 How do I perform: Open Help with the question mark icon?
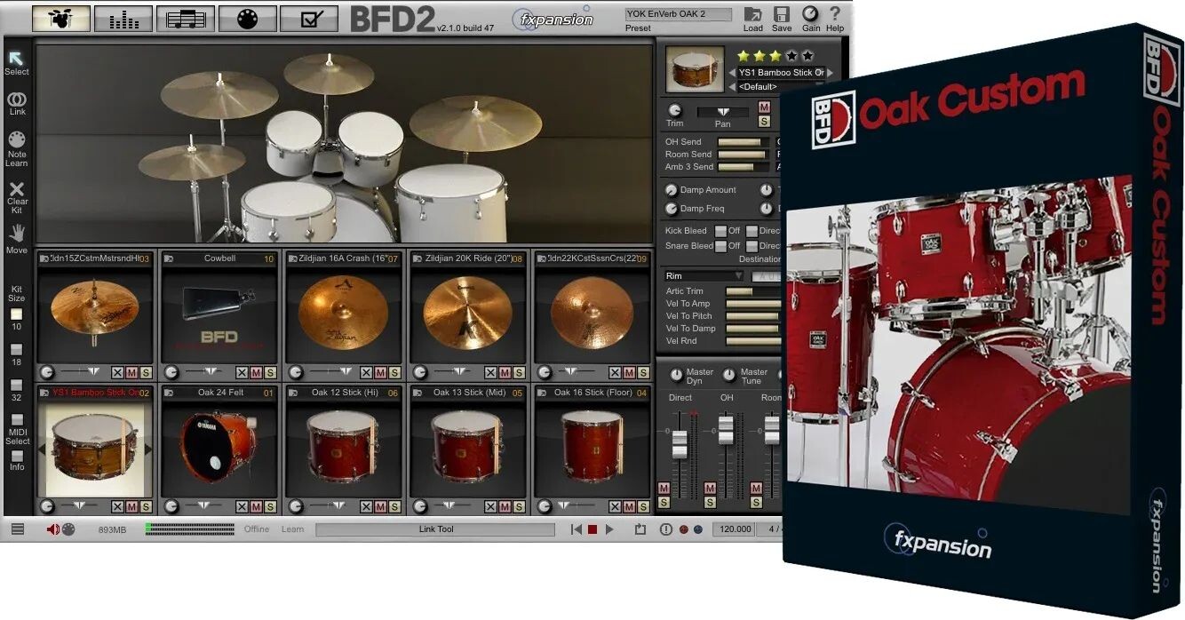(835, 13)
